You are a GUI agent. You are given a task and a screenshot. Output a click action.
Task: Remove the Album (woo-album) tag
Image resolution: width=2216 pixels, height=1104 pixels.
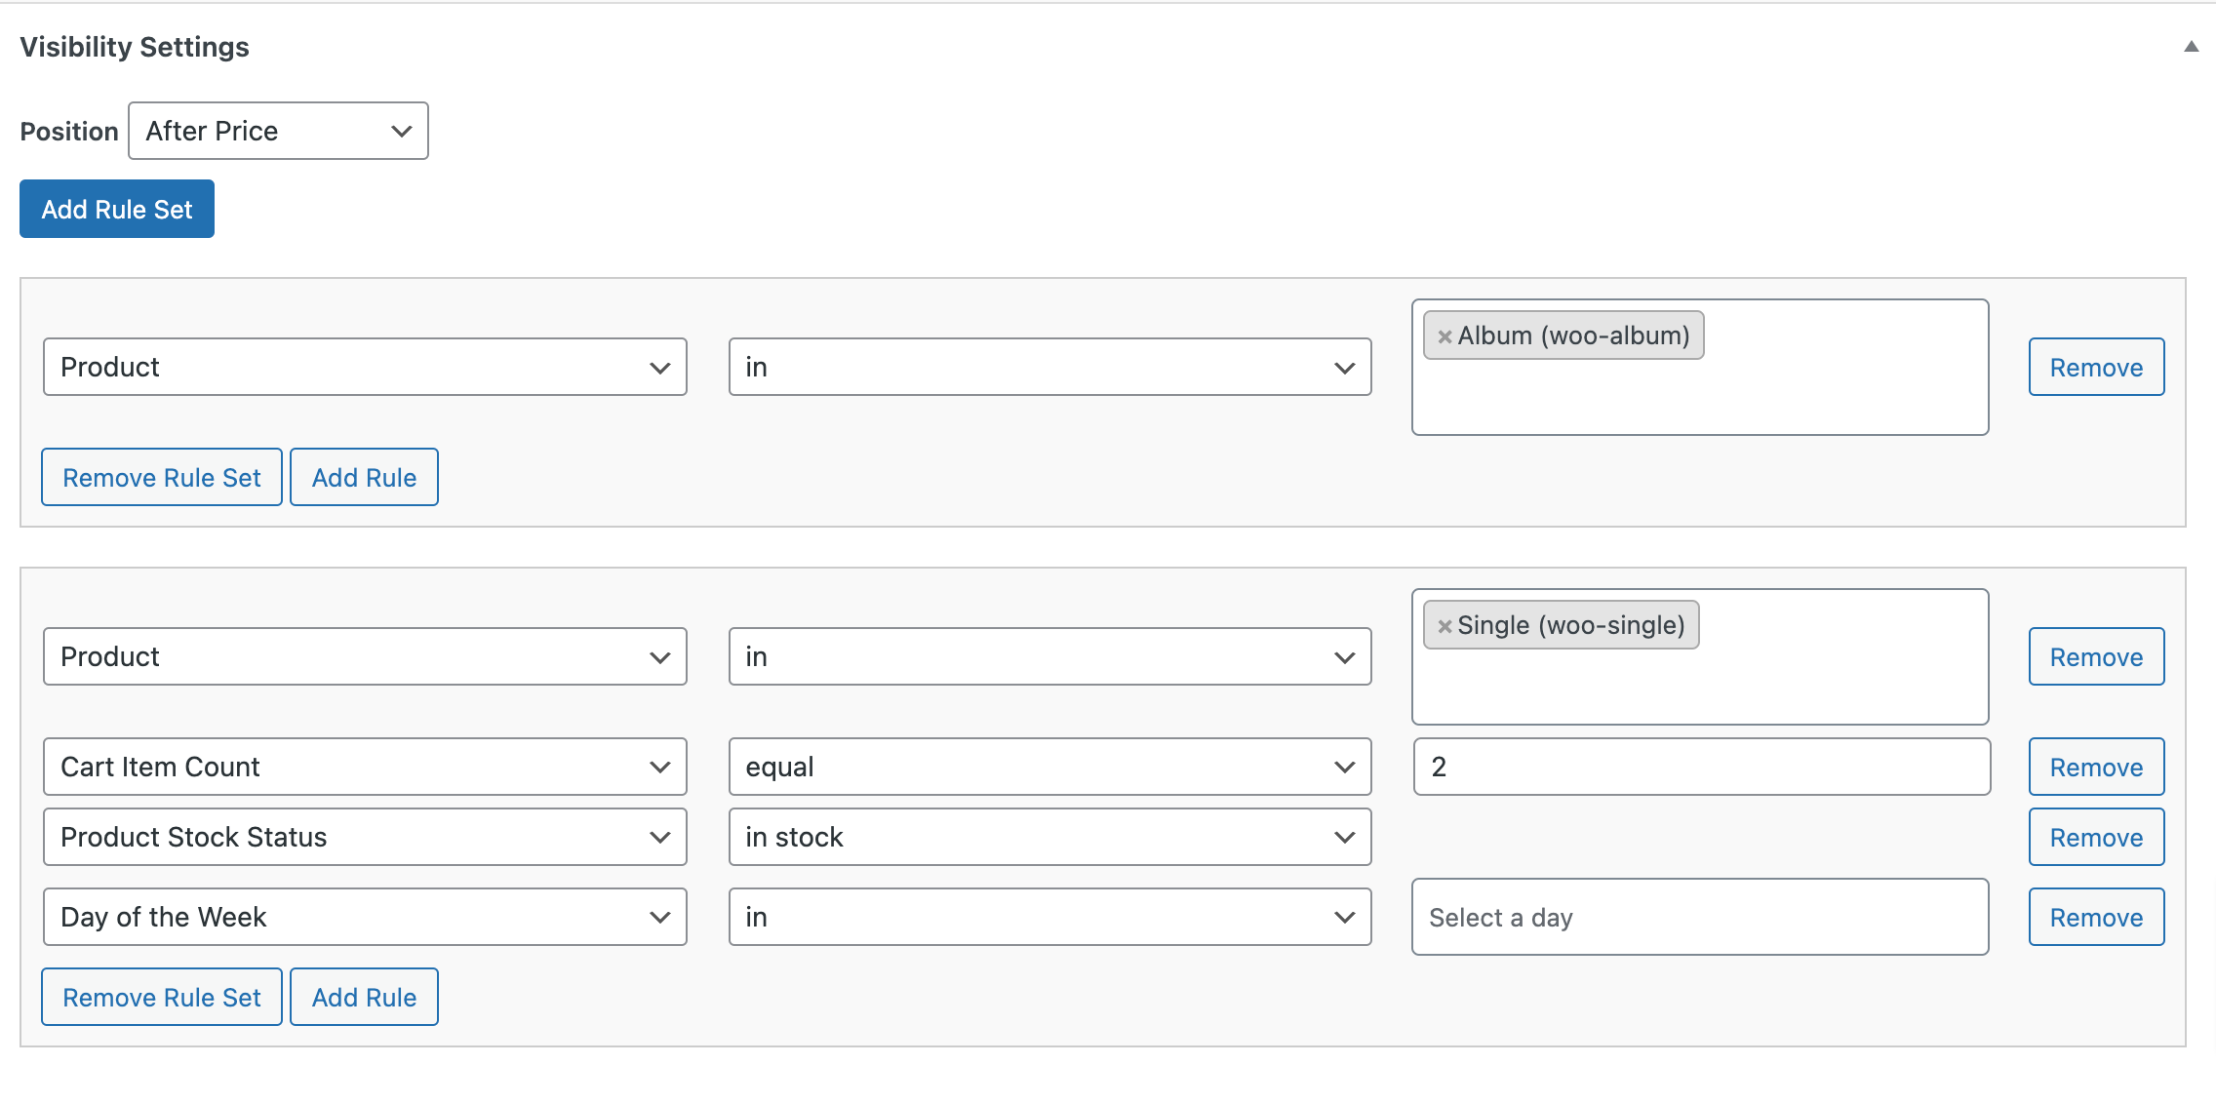1445,335
